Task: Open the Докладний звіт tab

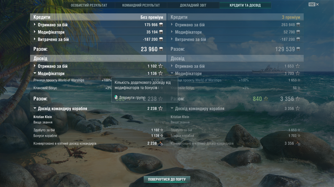Action: [x=193, y=5]
